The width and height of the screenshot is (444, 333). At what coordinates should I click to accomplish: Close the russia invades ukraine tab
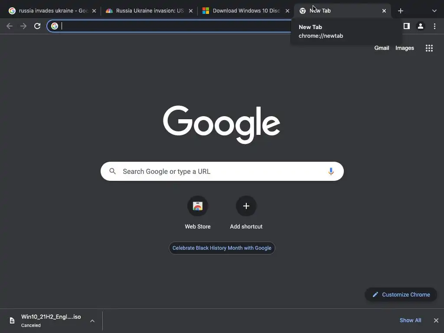coord(94,11)
